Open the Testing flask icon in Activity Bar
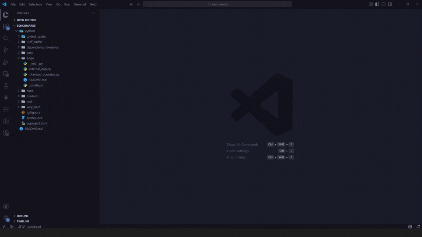The height and width of the screenshot is (237, 422). [x=6, y=86]
